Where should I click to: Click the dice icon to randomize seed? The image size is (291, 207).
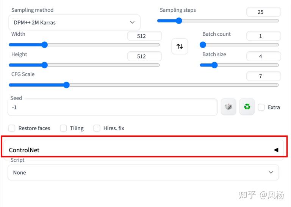(x=228, y=107)
